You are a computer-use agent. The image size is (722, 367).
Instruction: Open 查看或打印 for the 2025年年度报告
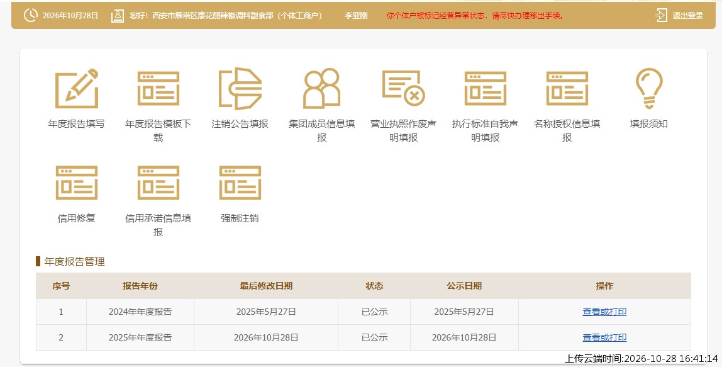point(604,337)
